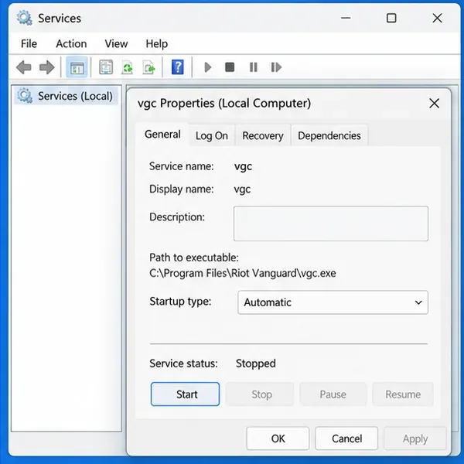The width and height of the screenshot is (464, 464).
Task: Expand the Startup type dropdown
Action: point(333,302)
